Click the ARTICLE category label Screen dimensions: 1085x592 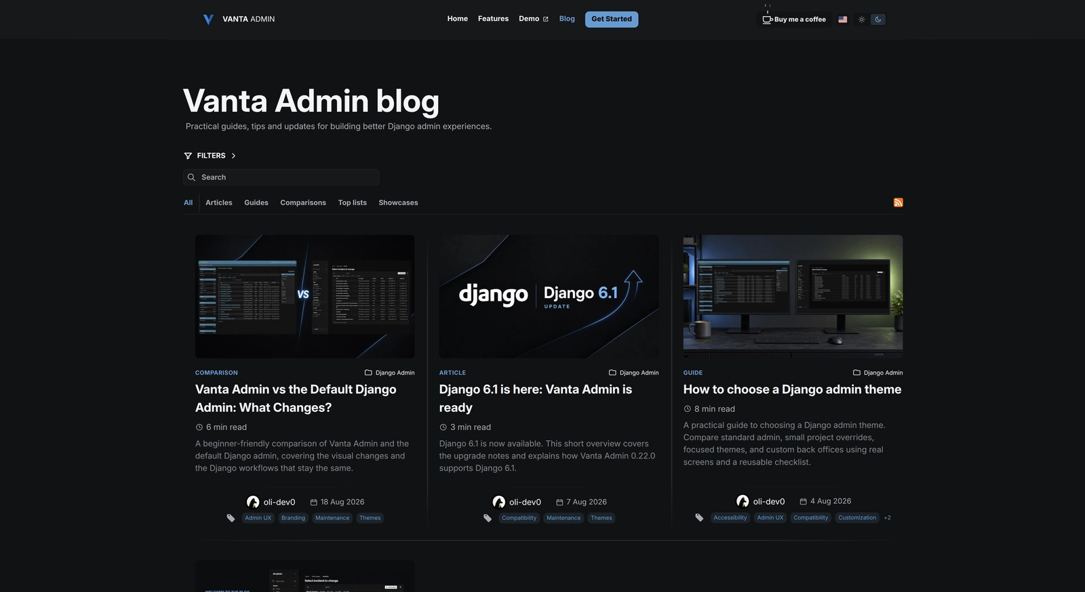(x=452, y=373)
